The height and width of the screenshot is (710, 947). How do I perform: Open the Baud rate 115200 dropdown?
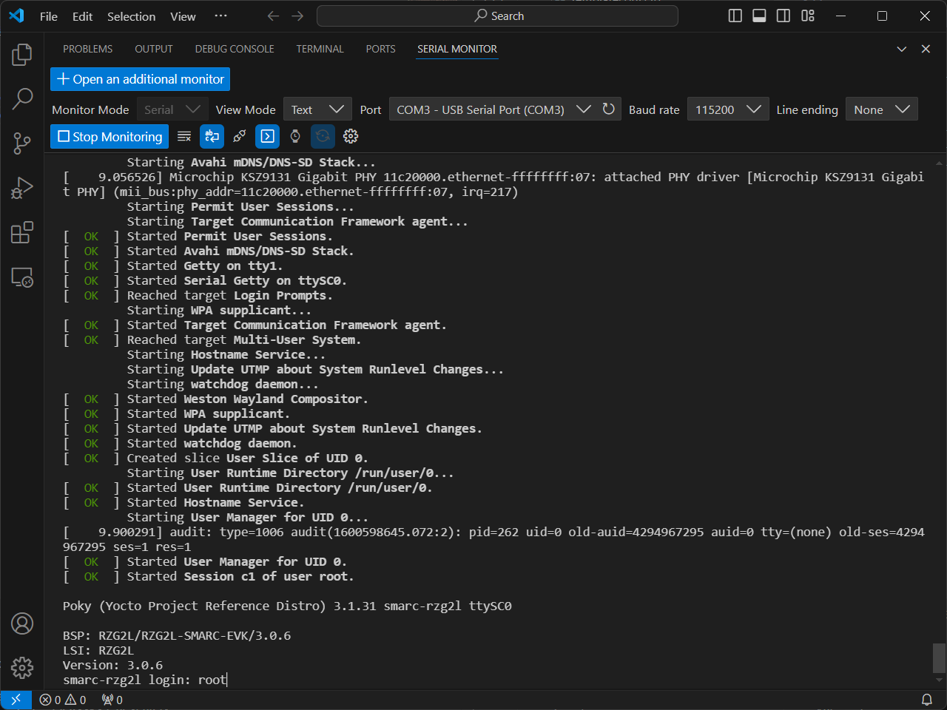click(728, 109)
